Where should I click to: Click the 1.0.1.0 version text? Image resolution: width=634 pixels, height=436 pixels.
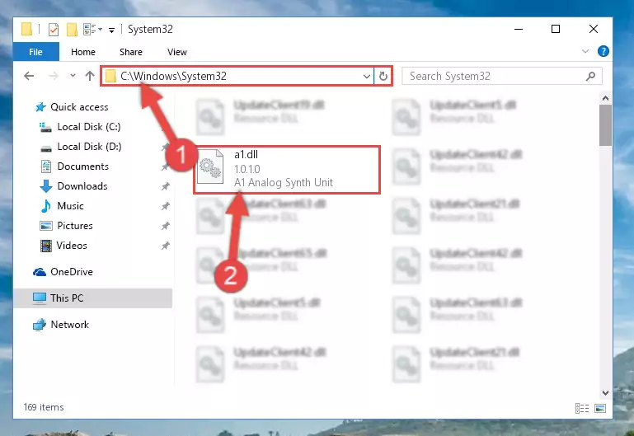click(x=247, y=169)
